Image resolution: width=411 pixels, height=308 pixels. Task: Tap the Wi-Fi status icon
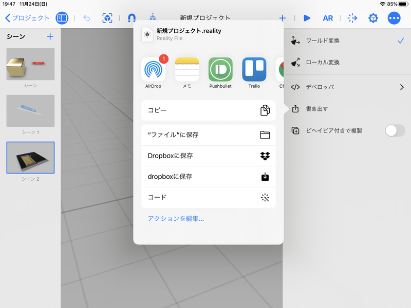382,4
